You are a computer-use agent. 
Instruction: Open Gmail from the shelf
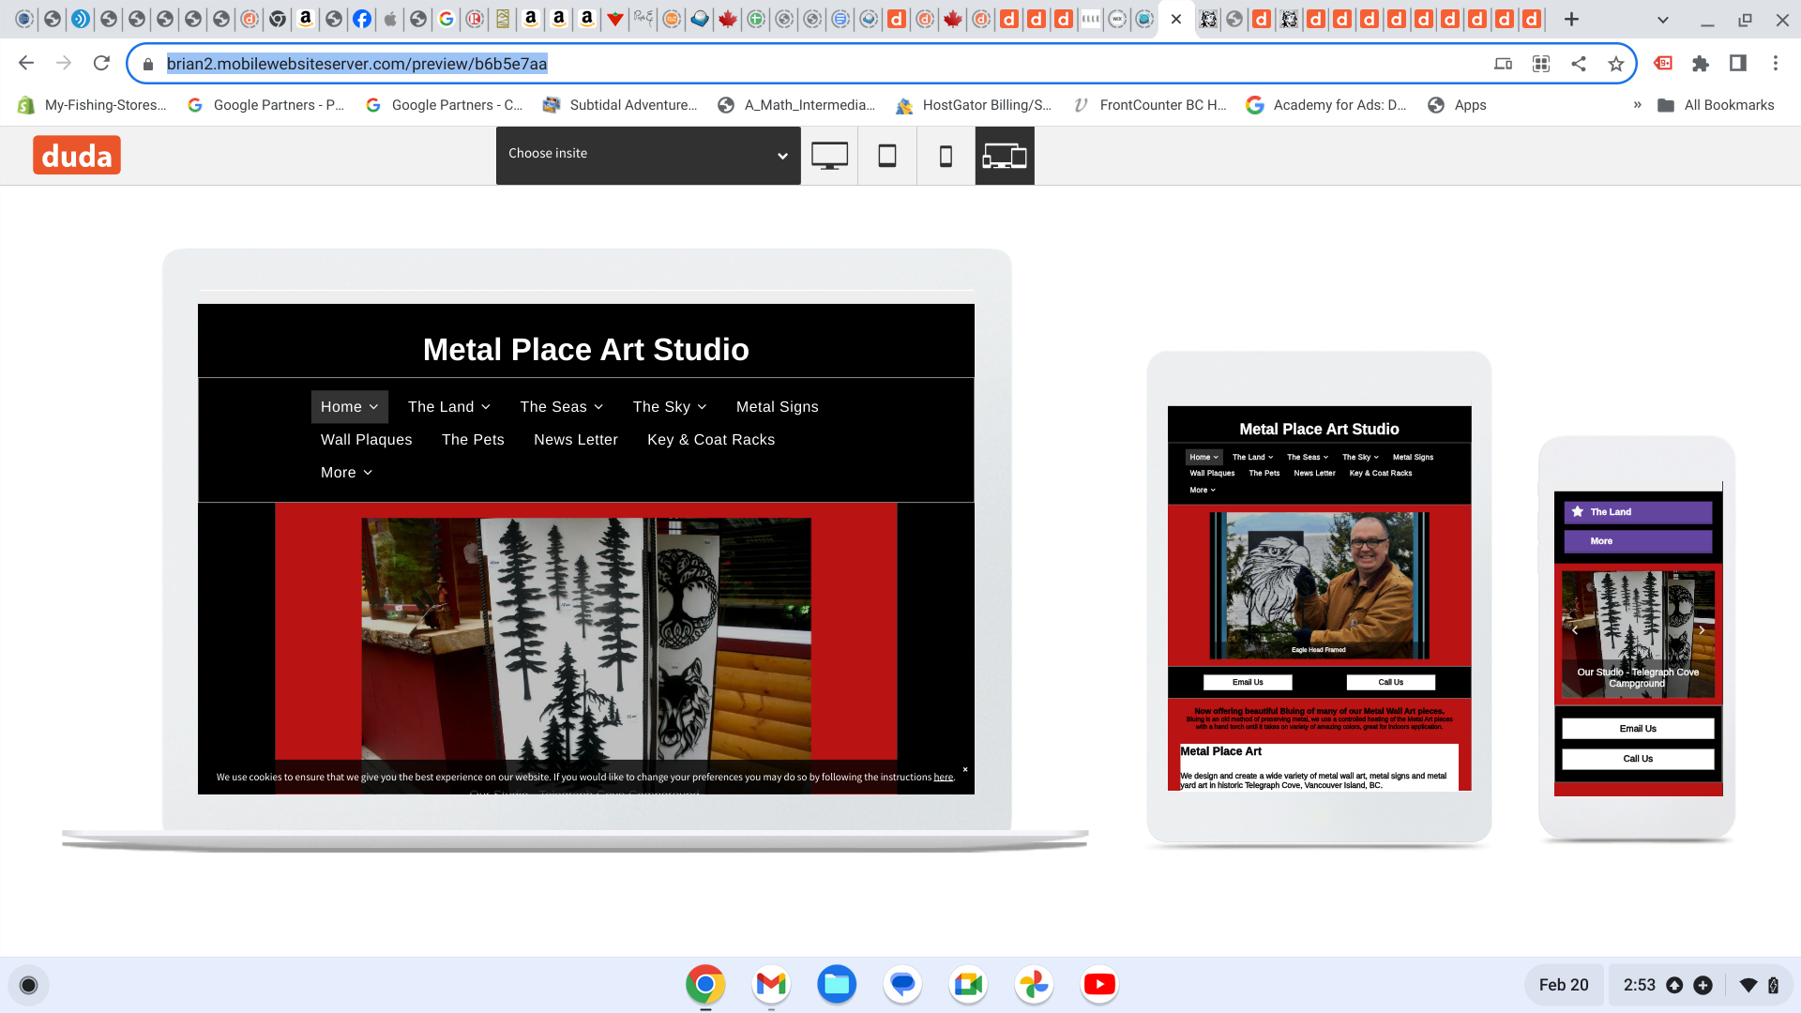pos(771,985)
